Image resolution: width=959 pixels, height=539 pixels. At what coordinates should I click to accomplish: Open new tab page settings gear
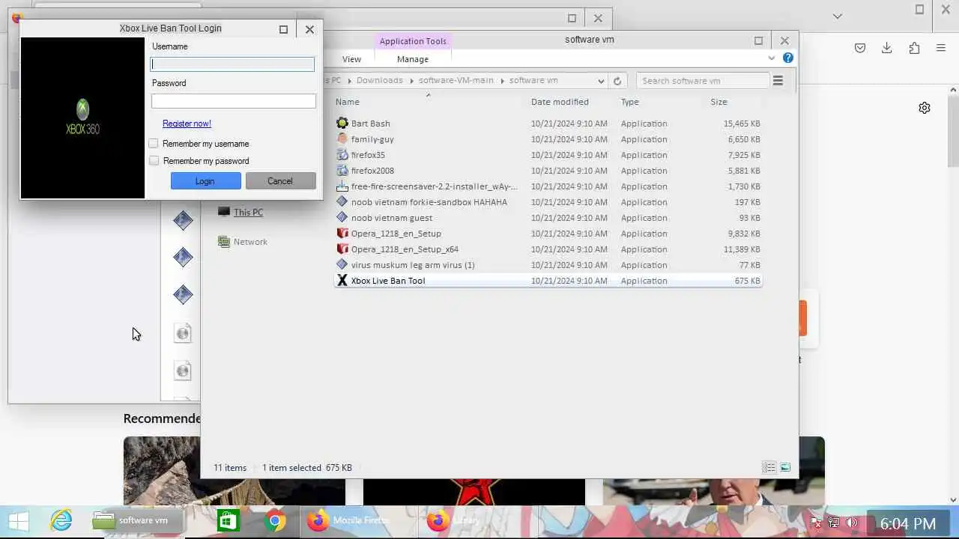[x=925, y=108]
